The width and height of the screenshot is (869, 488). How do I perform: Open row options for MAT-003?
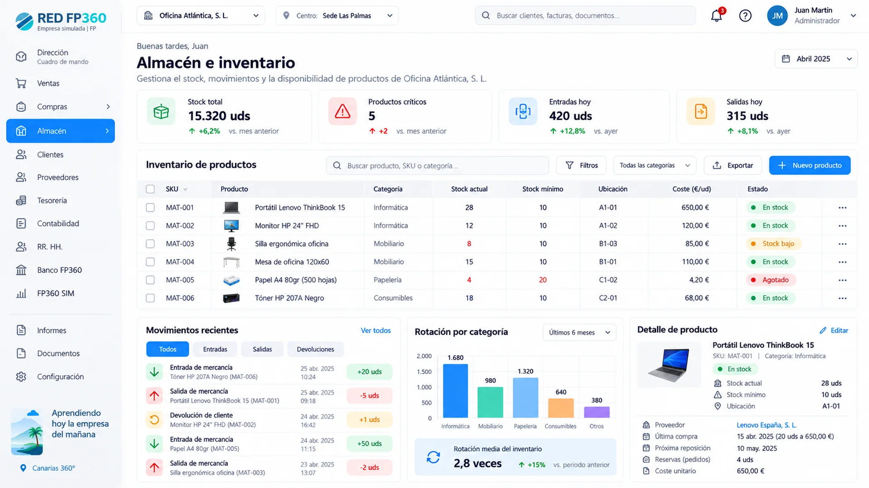pyautogui.click(x=842, y=244)
